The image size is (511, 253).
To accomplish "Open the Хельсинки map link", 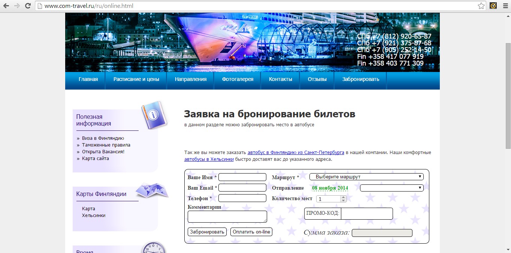I will click(94, 216).
